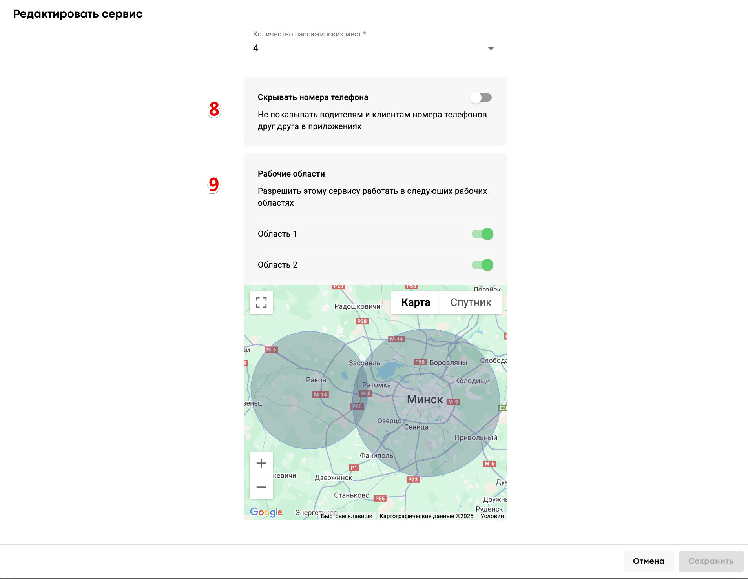The width and height of the screenshot is (748, 579).
Task: Click the Боровляны label on the map
Action: tap(449, 363)
